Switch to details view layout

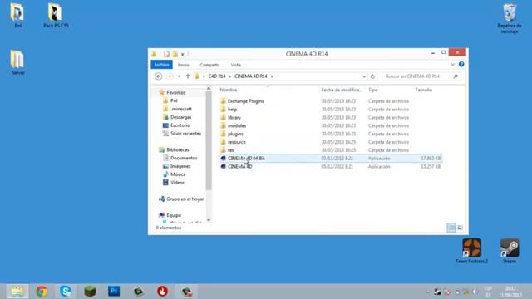pos(451,228)
